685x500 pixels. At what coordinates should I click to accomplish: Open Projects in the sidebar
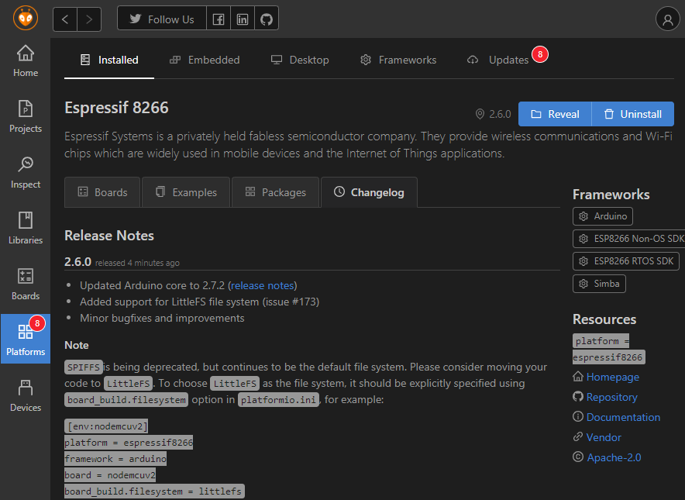(26, 117)
